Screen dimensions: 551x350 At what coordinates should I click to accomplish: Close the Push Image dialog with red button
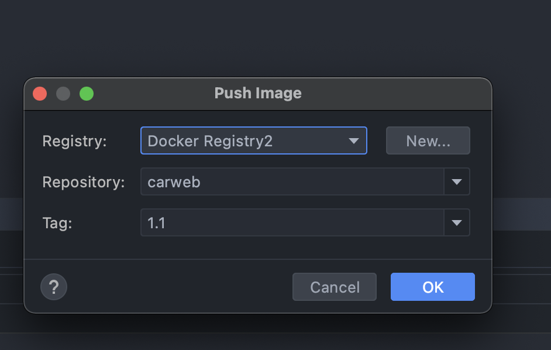pyautogui.click(x=40, y=94)
